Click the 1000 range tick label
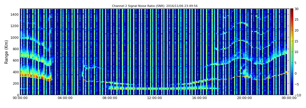The image size is (306, 108). (15, 37)
